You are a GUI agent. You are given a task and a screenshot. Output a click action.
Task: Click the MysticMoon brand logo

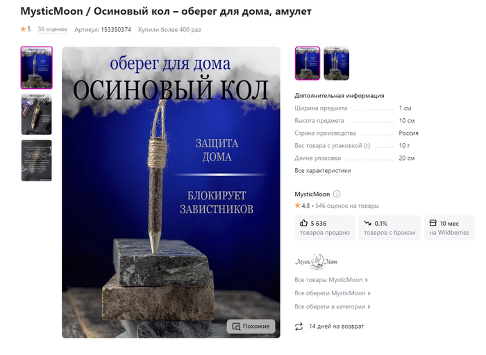[x=316, y=261]
